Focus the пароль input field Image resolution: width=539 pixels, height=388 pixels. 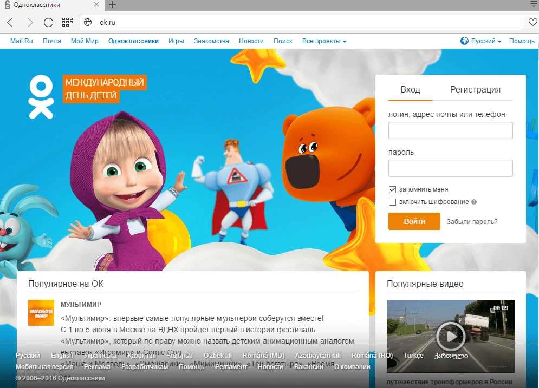[450, 168]
